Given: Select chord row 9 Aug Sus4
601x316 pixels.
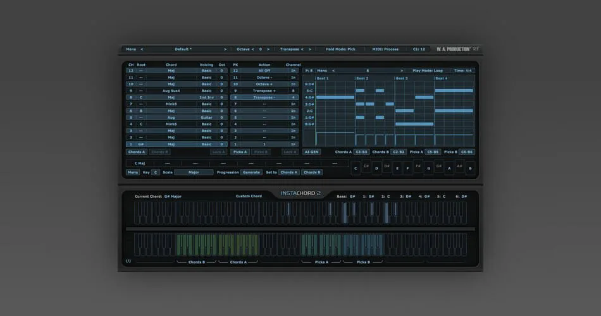Looking at the screenshot, I should point(177,91).
